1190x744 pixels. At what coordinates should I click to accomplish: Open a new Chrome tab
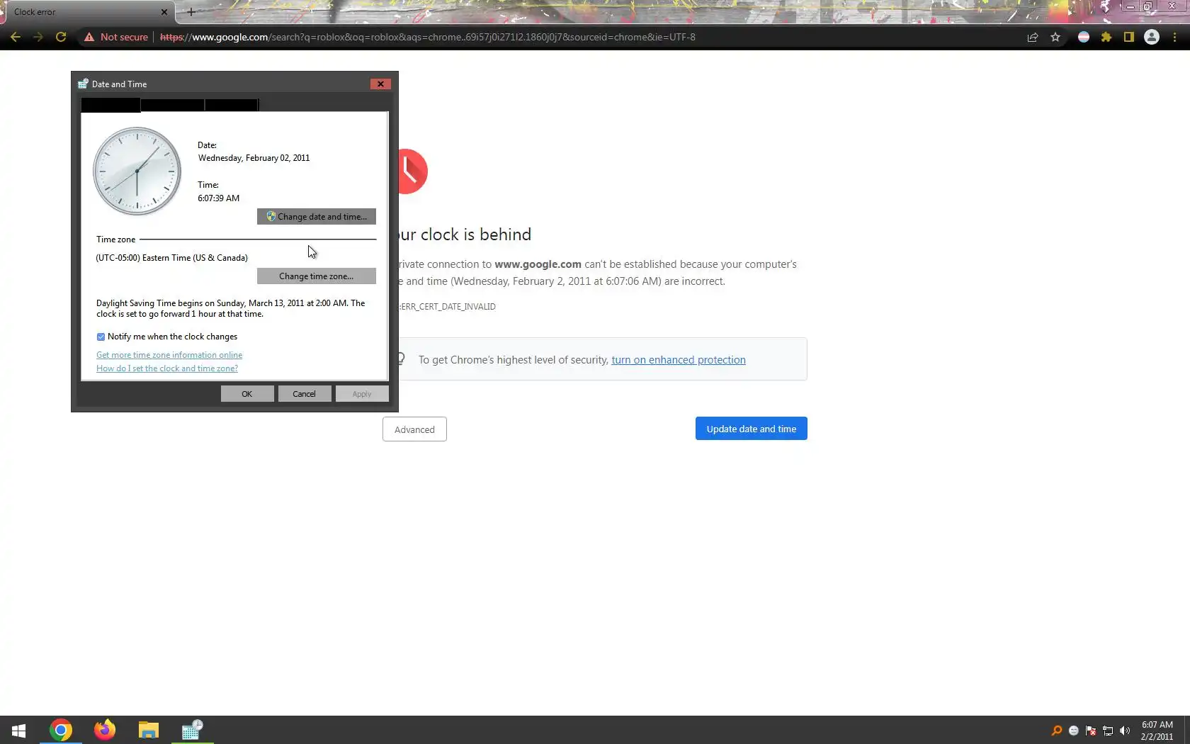[x=191, y=12]
